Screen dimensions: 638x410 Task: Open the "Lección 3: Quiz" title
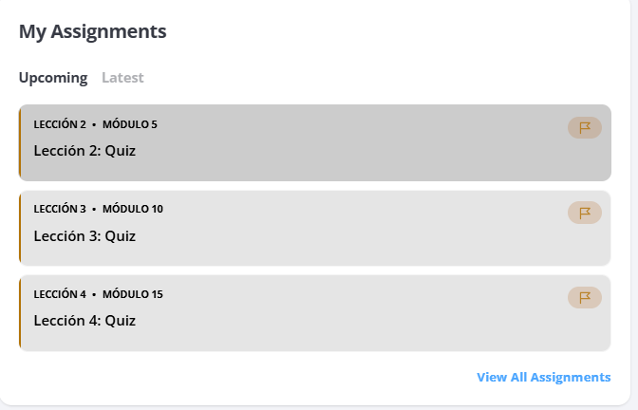[84, 235]
